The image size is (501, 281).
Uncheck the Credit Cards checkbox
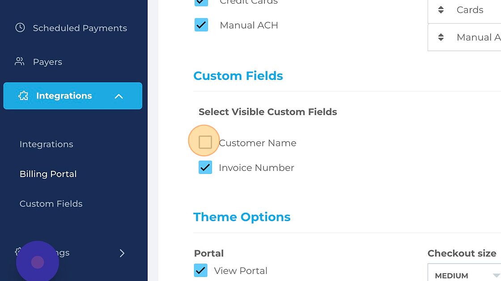point(201,2)
